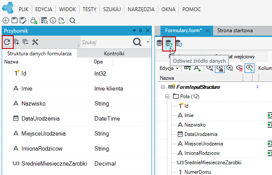Select the Kontrolki tab
Viewport: 272px width, 175px height.
[x=114, y=54]
